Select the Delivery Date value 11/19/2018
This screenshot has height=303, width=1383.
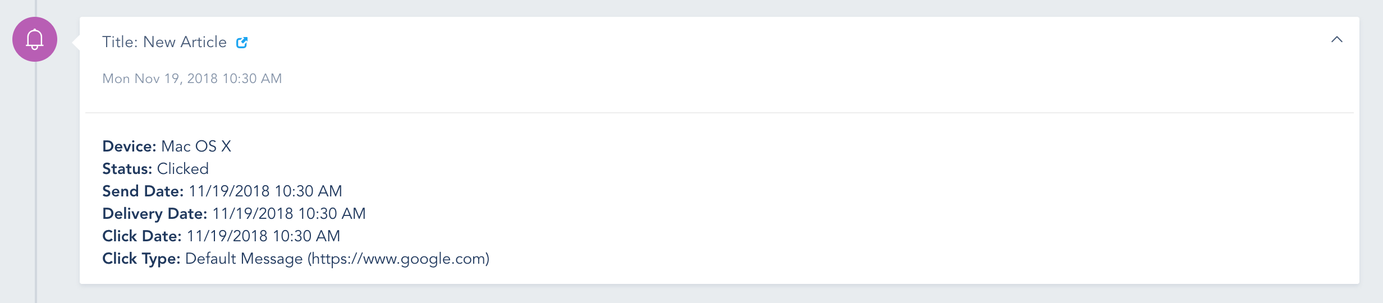(253, 214)
